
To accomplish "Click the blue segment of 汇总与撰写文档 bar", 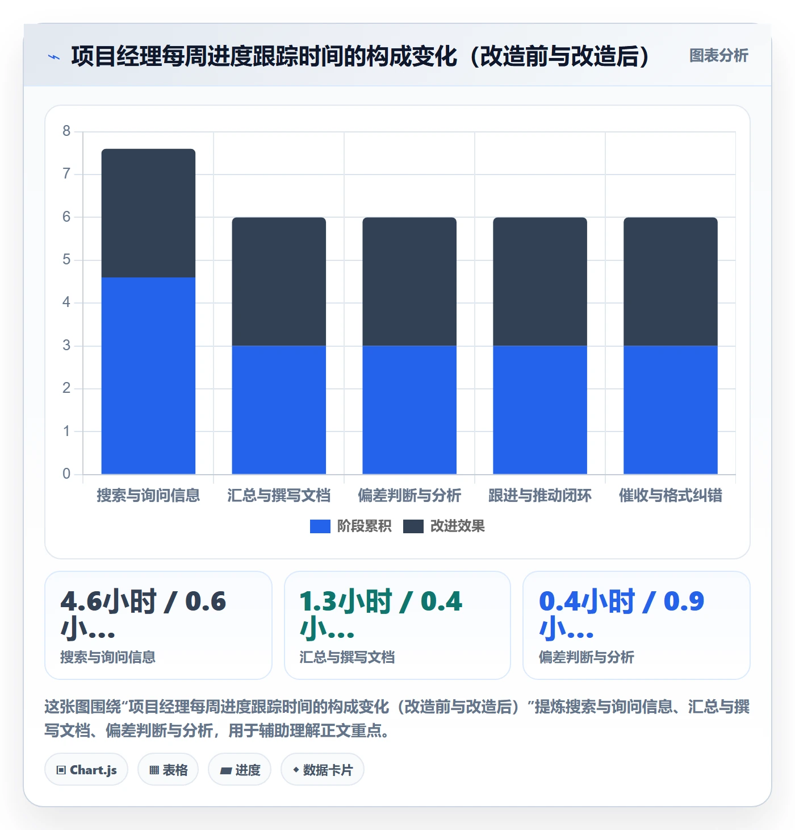I will click(x=279, y=410).
